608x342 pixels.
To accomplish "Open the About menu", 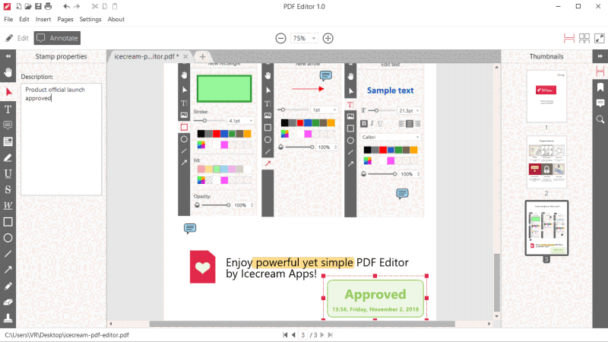I will pos(116,19).
